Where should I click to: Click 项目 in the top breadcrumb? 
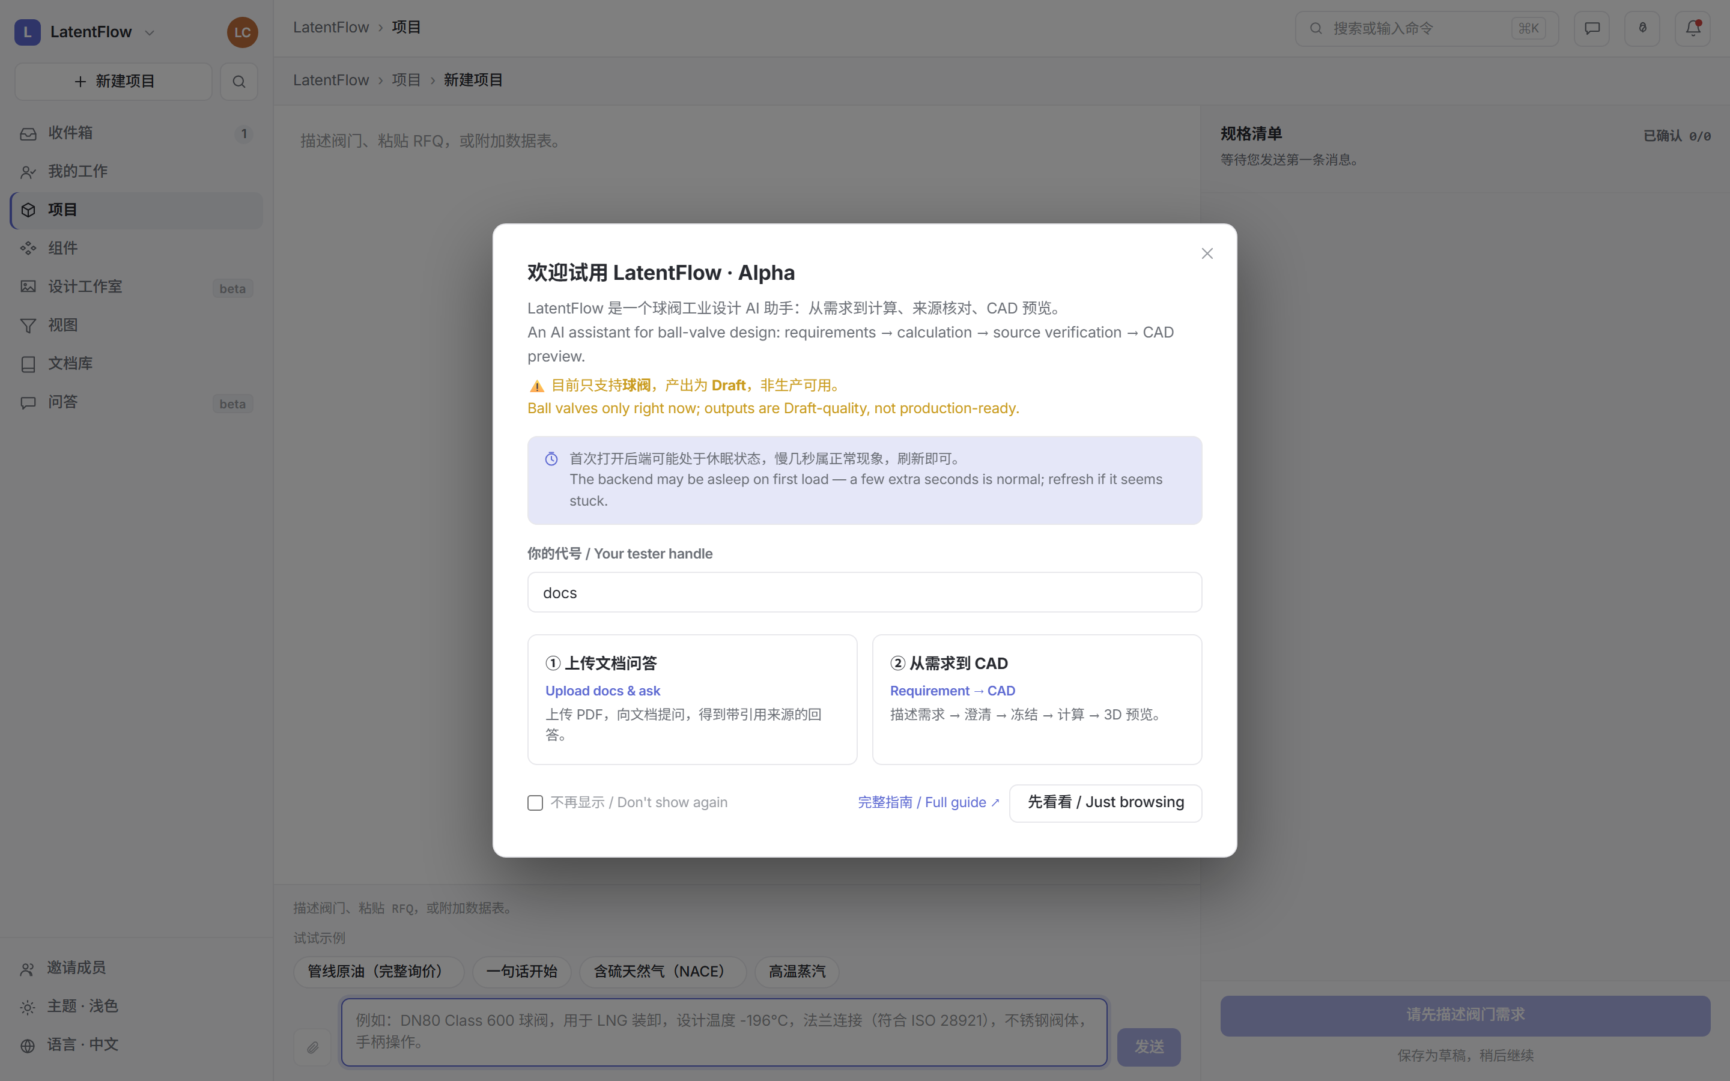click(x=406, y=27)
